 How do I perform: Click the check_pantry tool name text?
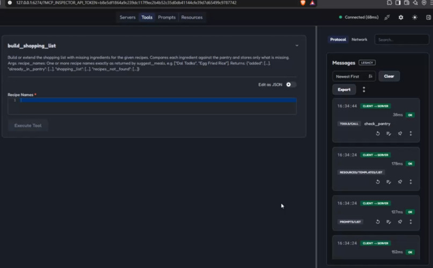pos(377,124)
